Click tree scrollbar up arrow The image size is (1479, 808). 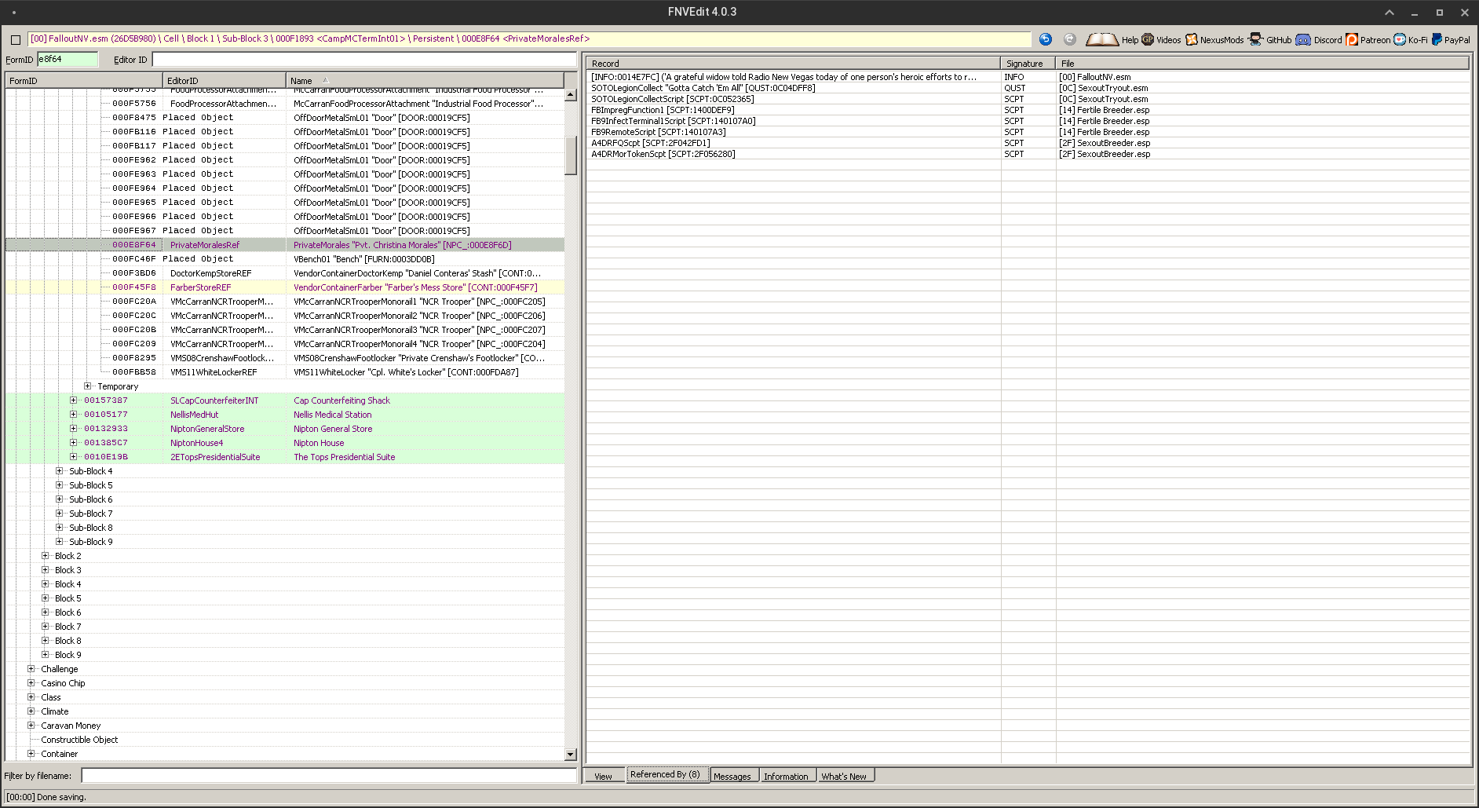[571, 95]
